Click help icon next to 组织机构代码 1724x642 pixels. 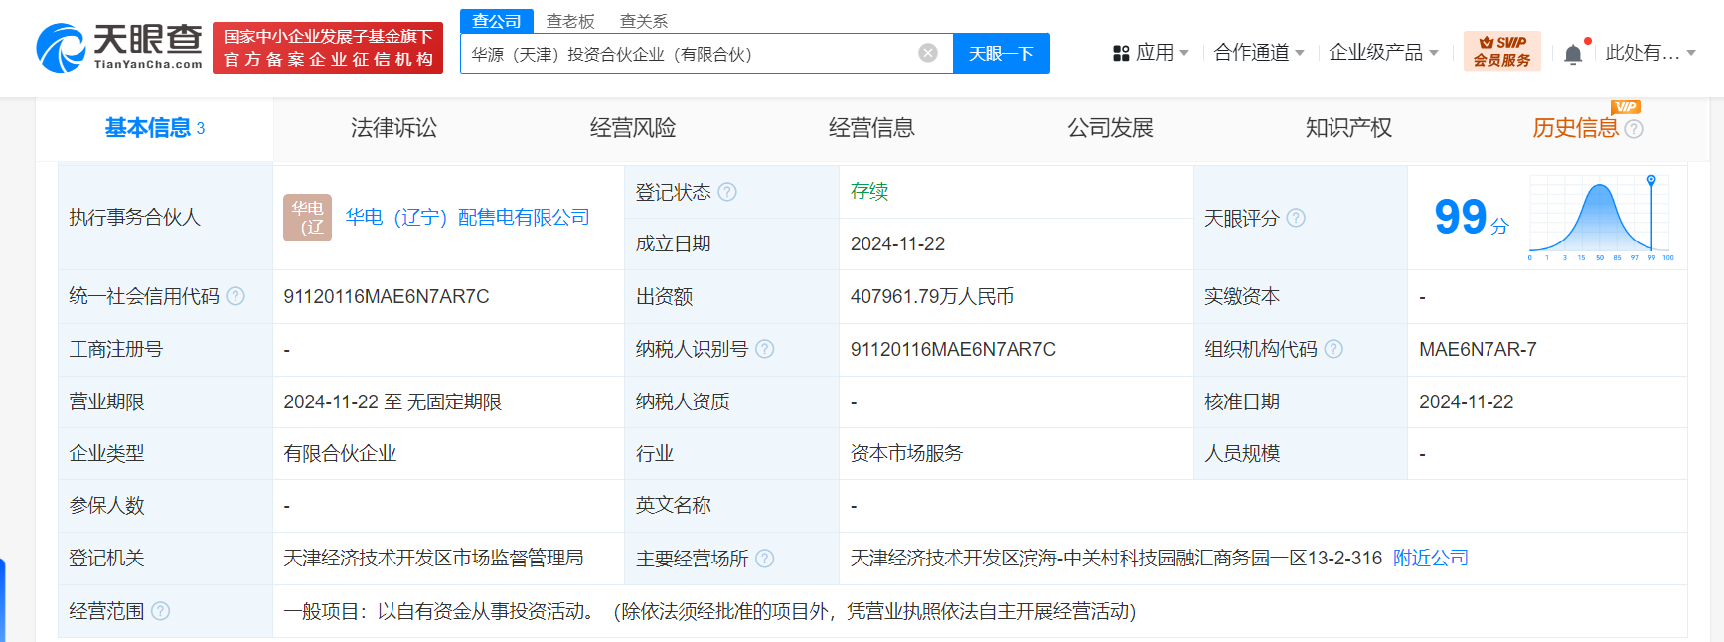(1333, 349)
